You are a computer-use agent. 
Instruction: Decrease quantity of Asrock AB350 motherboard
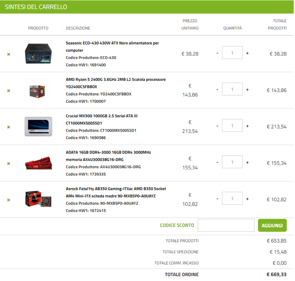[217, 199]
